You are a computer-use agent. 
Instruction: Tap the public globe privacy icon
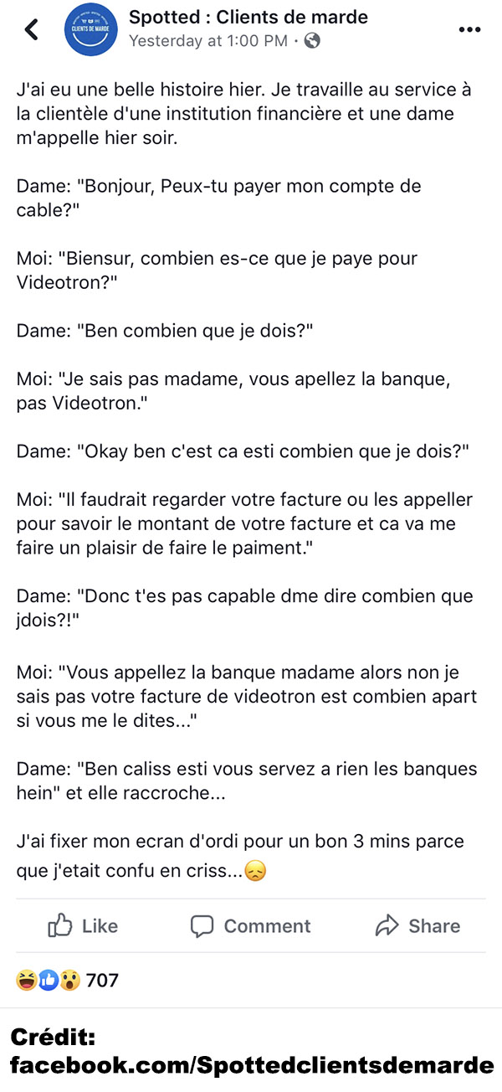click(x=311, y=40)
